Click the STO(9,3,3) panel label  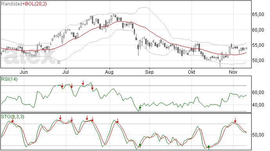(x=13, y=117)
